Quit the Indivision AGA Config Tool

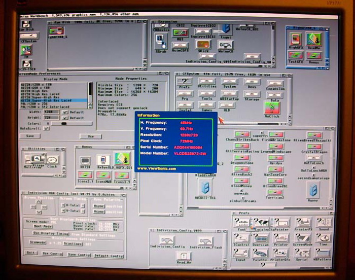click(30, 253)
